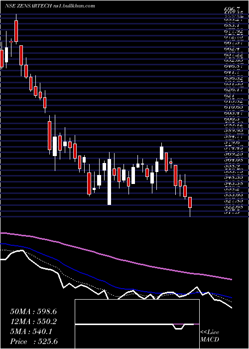
Task: Select the 50MA : 598.6 reading
Action: coord(33,312)
